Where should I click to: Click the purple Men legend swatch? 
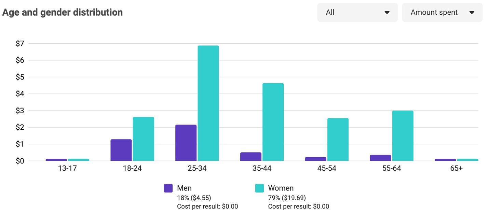click(168, 188)
